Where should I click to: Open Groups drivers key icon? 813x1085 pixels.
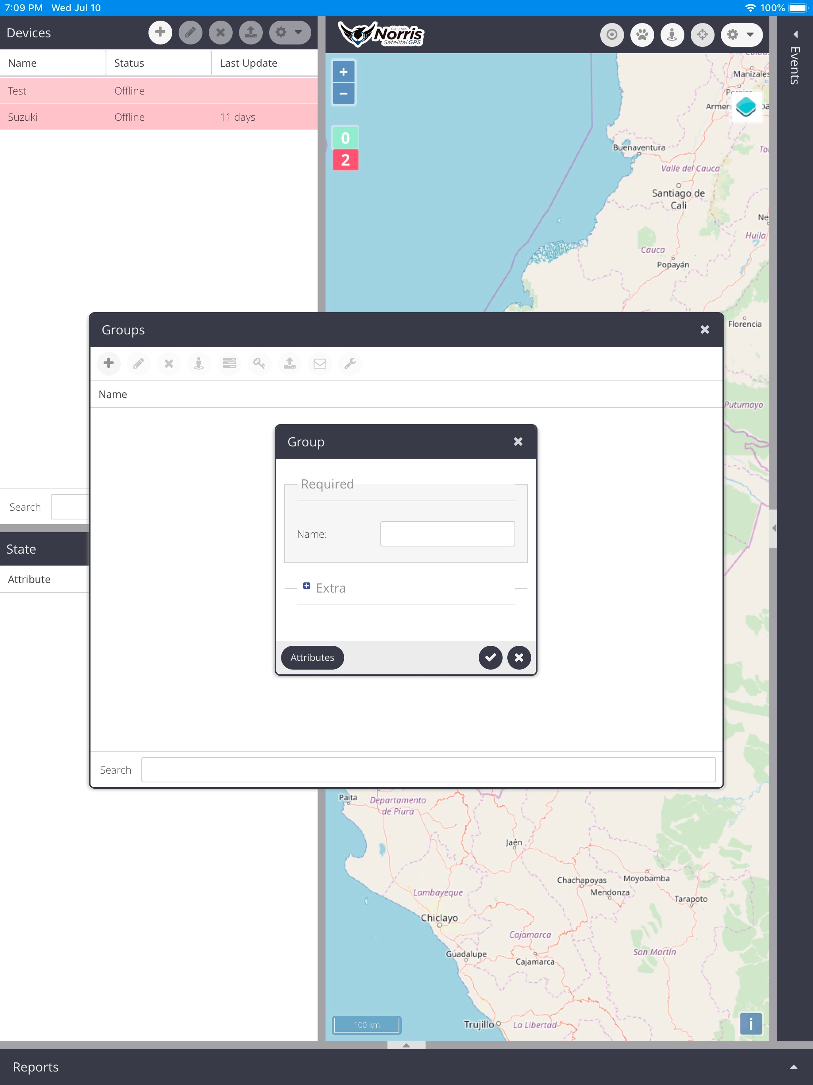(x=259, y=363)
